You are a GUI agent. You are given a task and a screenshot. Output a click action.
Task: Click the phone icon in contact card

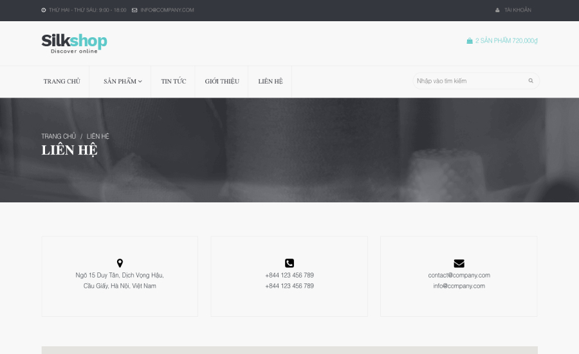289,263
